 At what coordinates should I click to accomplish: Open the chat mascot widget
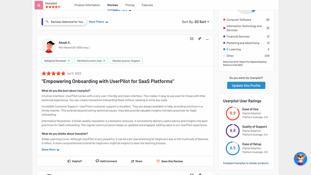[300, 158]
